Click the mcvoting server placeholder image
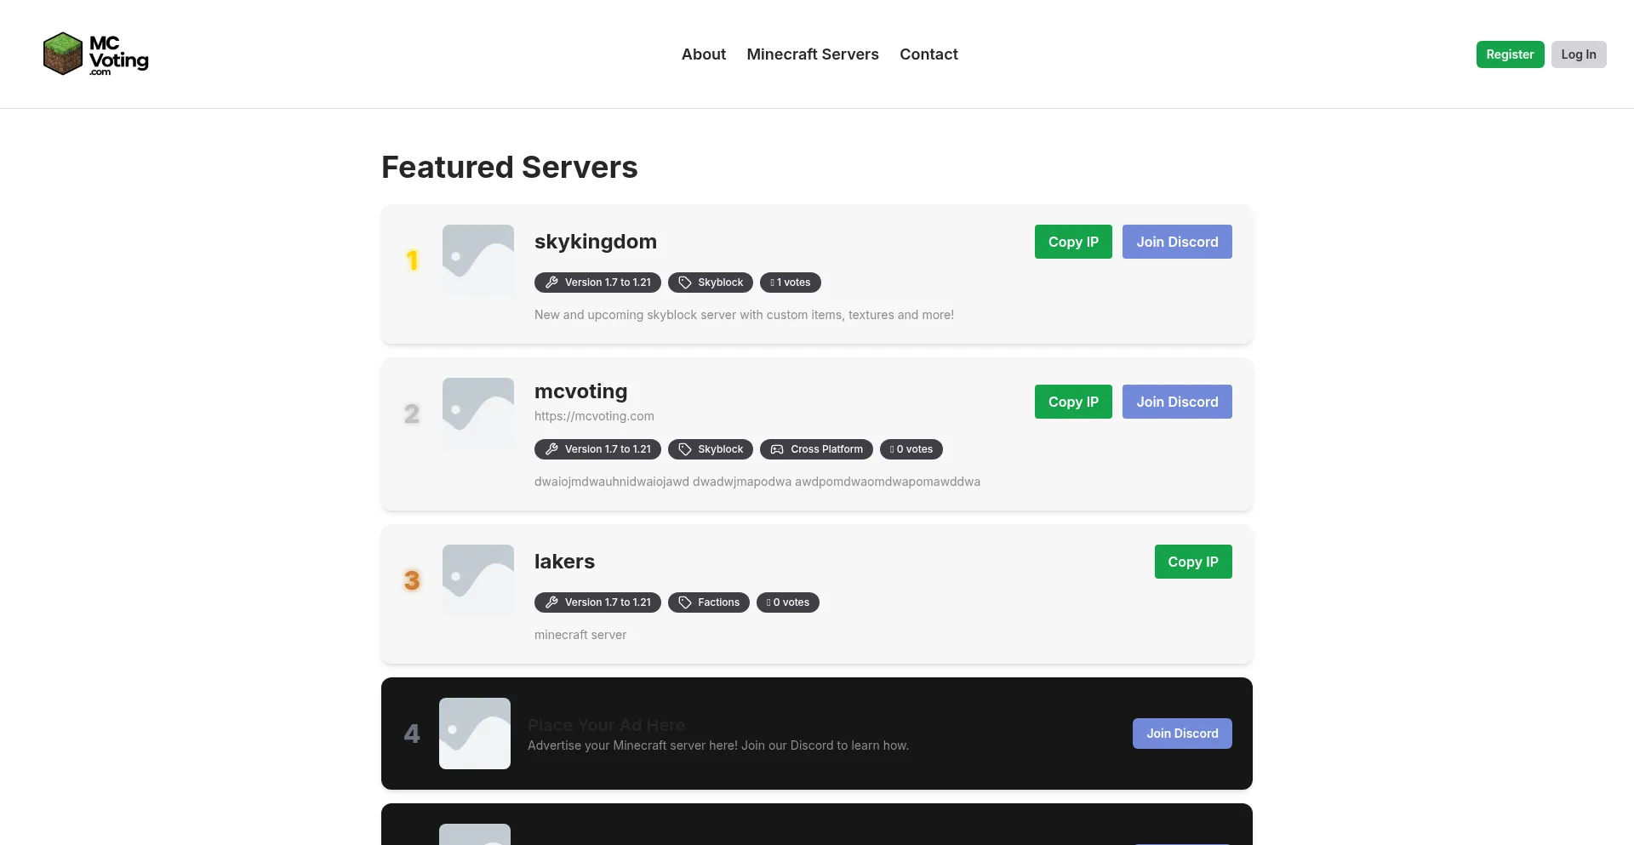Image resolution: width=1634 pixels, height=845 pixels. [478, 414]
